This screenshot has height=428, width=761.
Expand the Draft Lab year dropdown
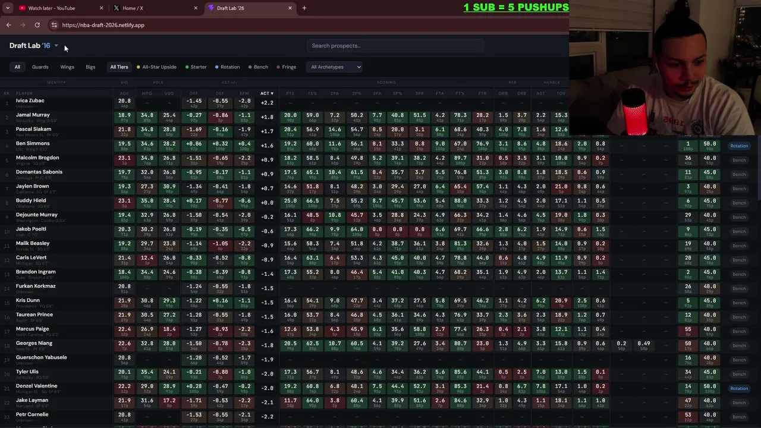click(56, 46)
